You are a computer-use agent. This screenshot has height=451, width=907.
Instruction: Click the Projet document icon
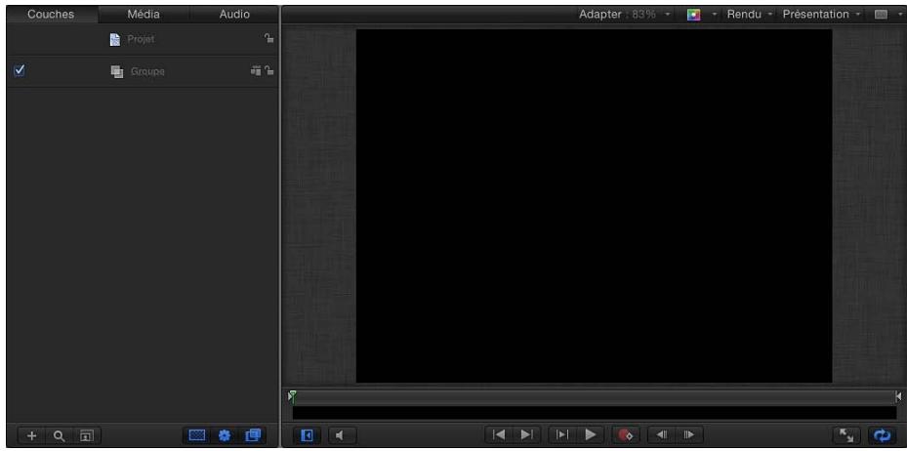point(115,39)
